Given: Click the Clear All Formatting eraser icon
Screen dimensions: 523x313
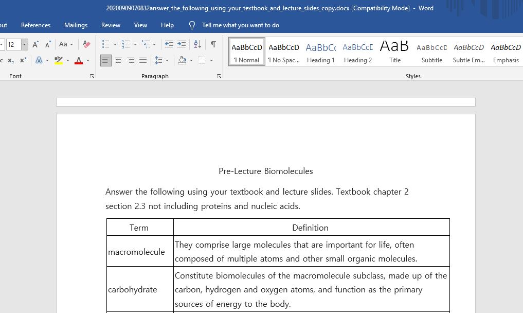Looking at the screenshot, I should pos(86,44).
